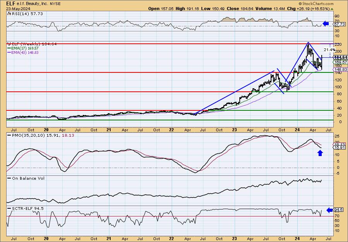Click the -5 PMO axis label
Image resolution: width=348 pixels, height=242 pixels.
(x=337, y=174)
